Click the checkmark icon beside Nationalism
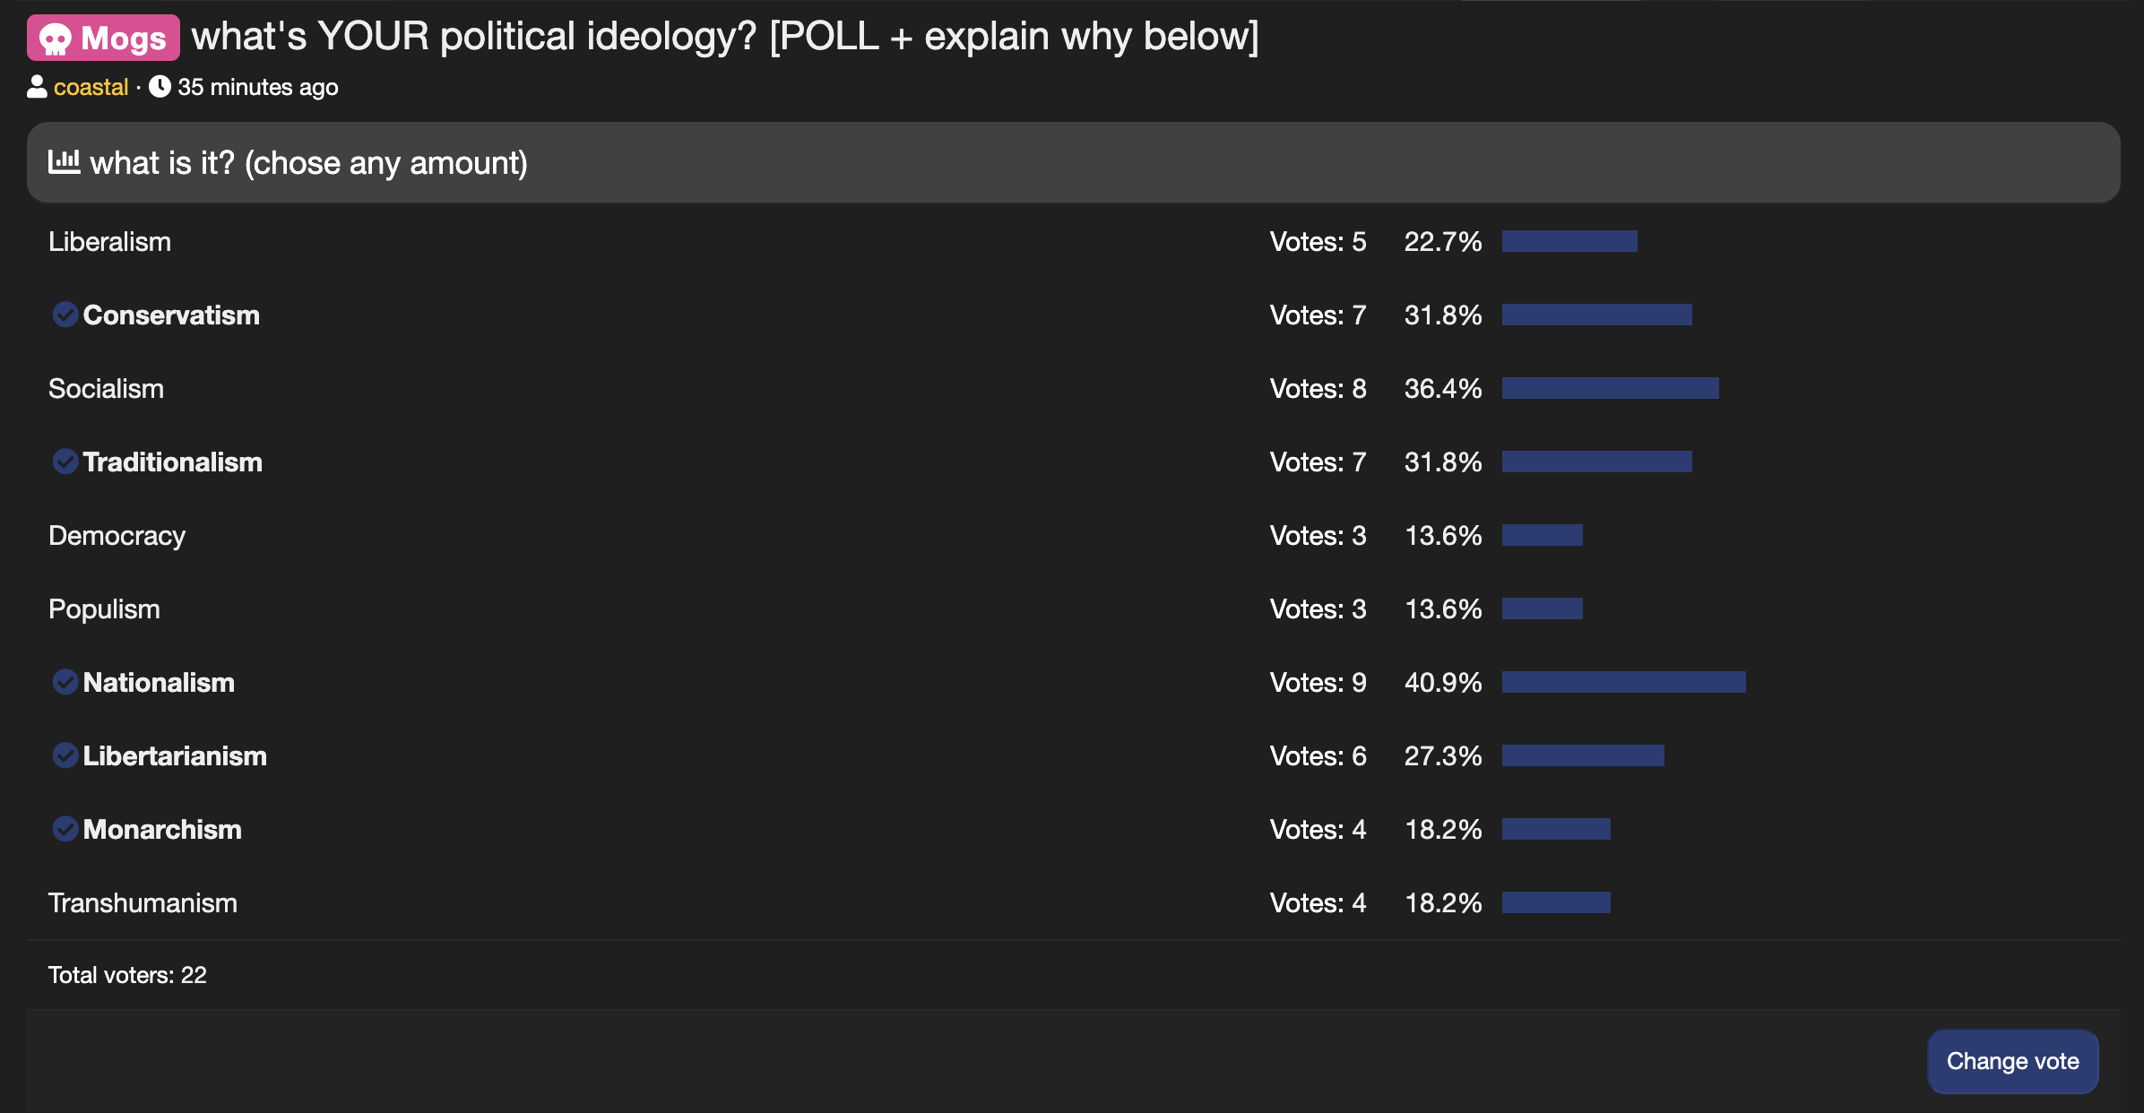The height and width of the screenshot is (1113, 2144). pyautogui.click(x=65, y=682)
